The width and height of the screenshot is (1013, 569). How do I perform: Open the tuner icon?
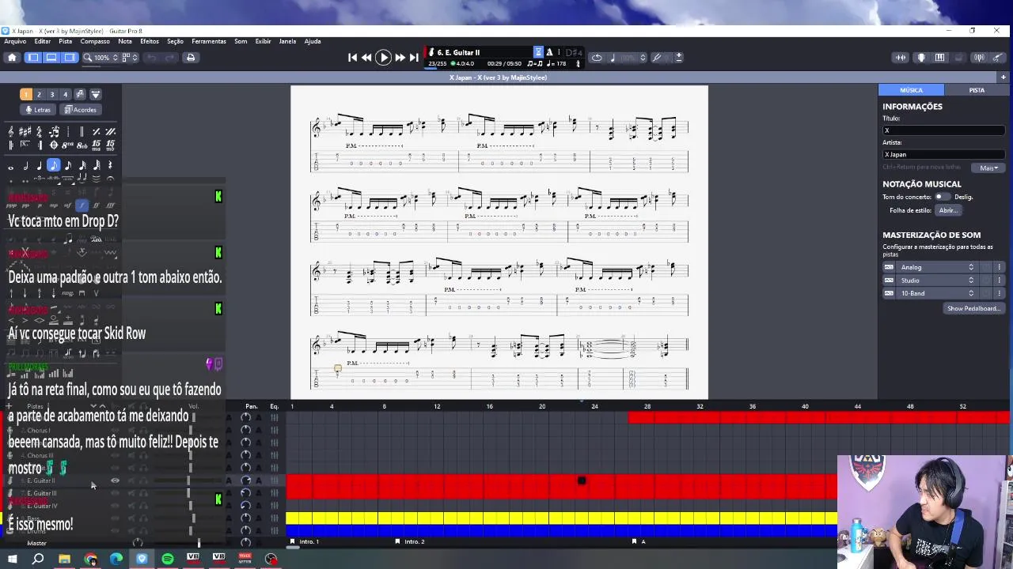tap(979, 58)
